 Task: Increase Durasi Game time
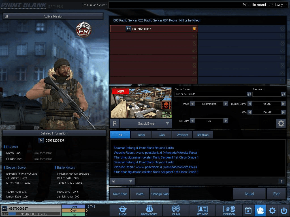[x=283, y=104]
